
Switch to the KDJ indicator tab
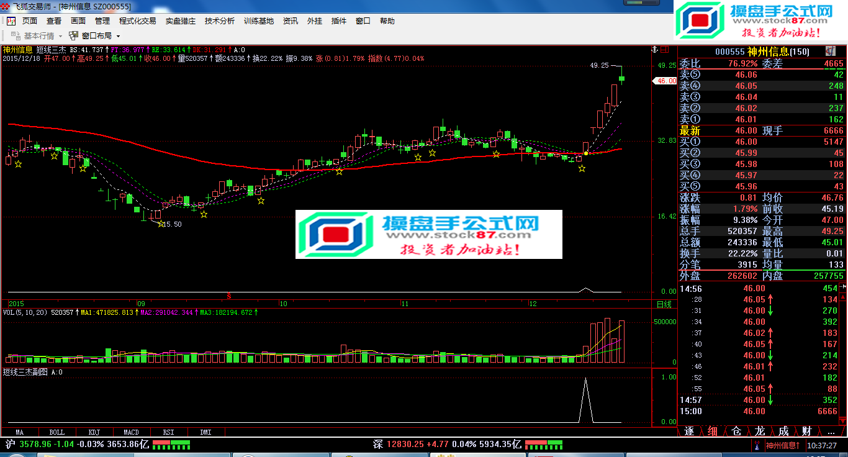[94, 432]
